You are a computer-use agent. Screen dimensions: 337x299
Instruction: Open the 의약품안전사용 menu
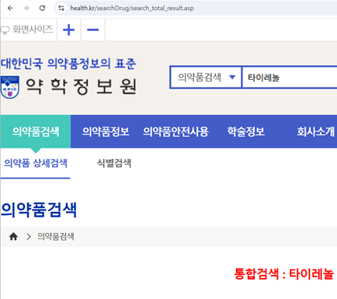click(175, 131)
